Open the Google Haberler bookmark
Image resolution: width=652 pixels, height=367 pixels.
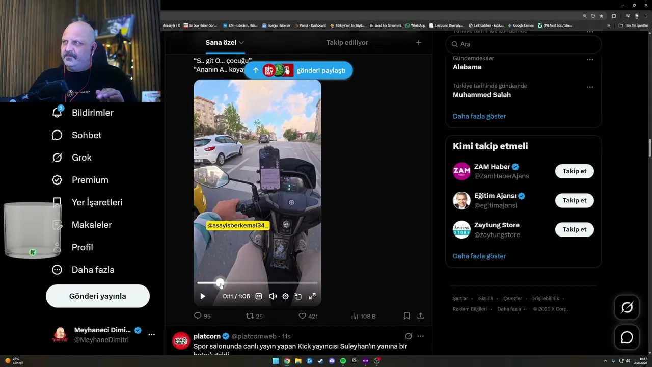(x=276, y=25)
